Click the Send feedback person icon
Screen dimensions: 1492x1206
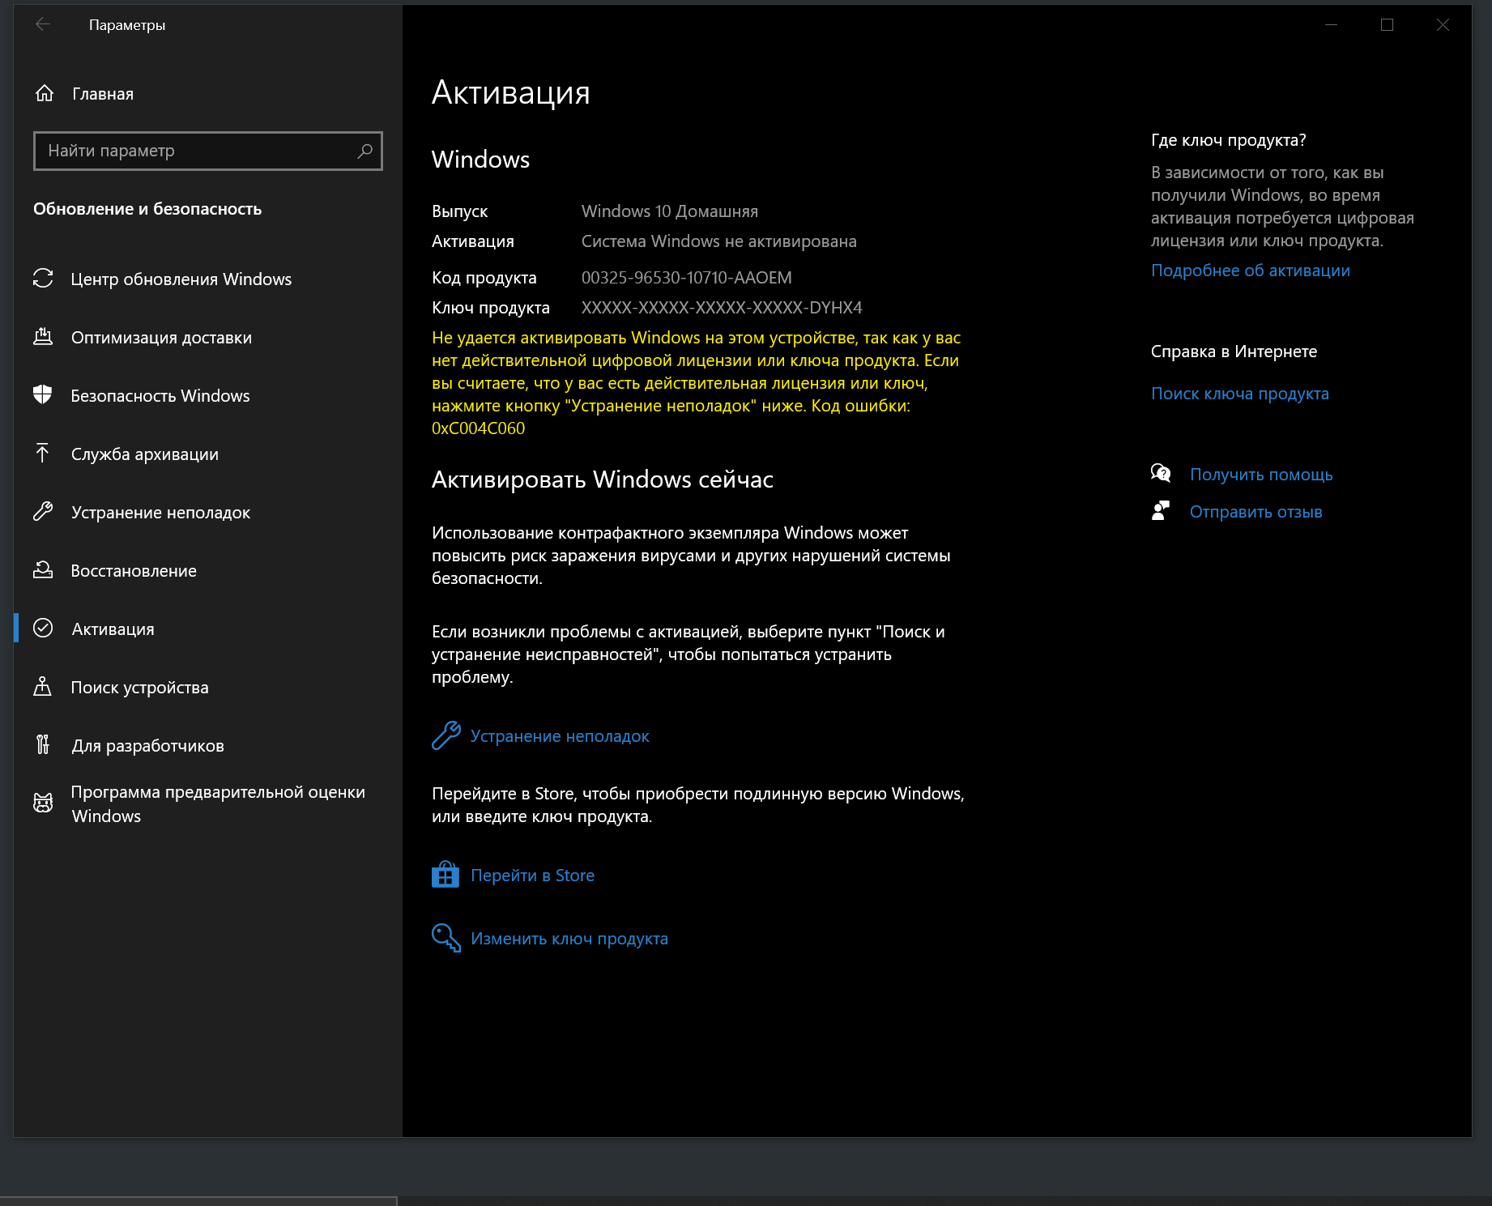pos(1161,511)
